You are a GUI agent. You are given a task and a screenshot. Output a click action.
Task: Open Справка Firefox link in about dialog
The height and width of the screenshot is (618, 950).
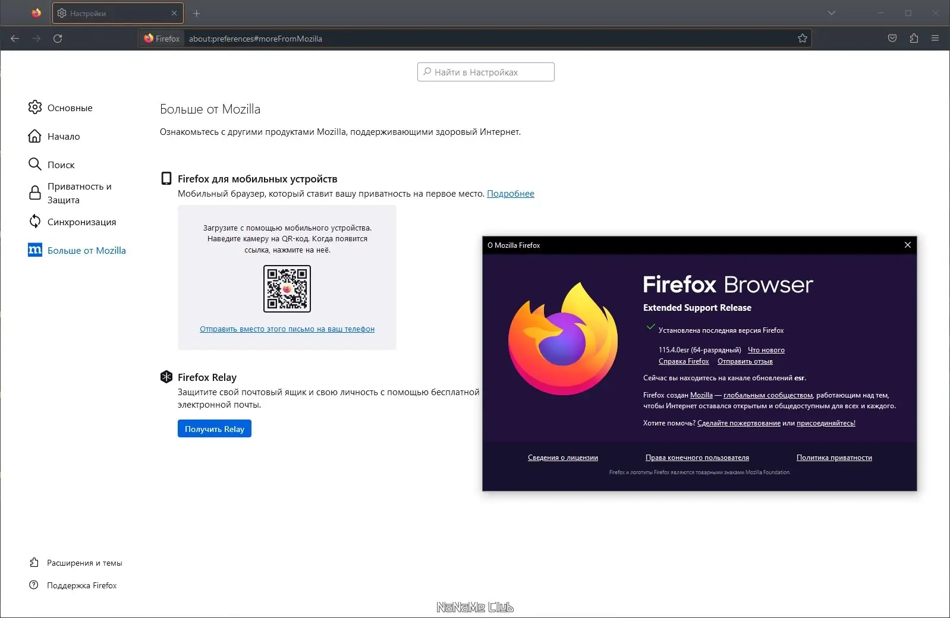click(684, 361)
